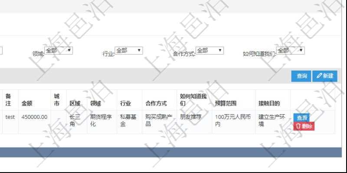Click the 查询 button
Screen dimensions: 347x173
tap(301, 76)
